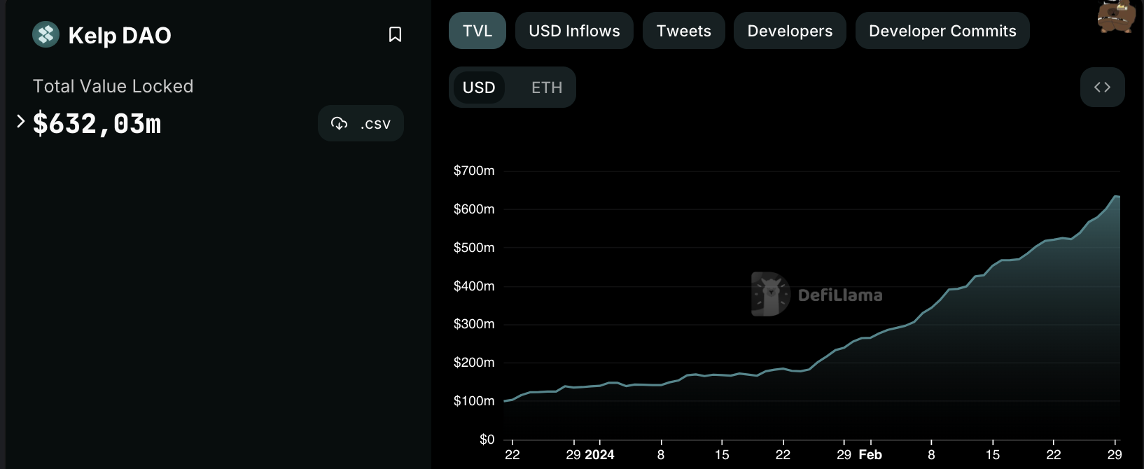This screenshot has width=1144, height=469.
Task: Click the $700m y-axis label
Action: pos(474,171)
